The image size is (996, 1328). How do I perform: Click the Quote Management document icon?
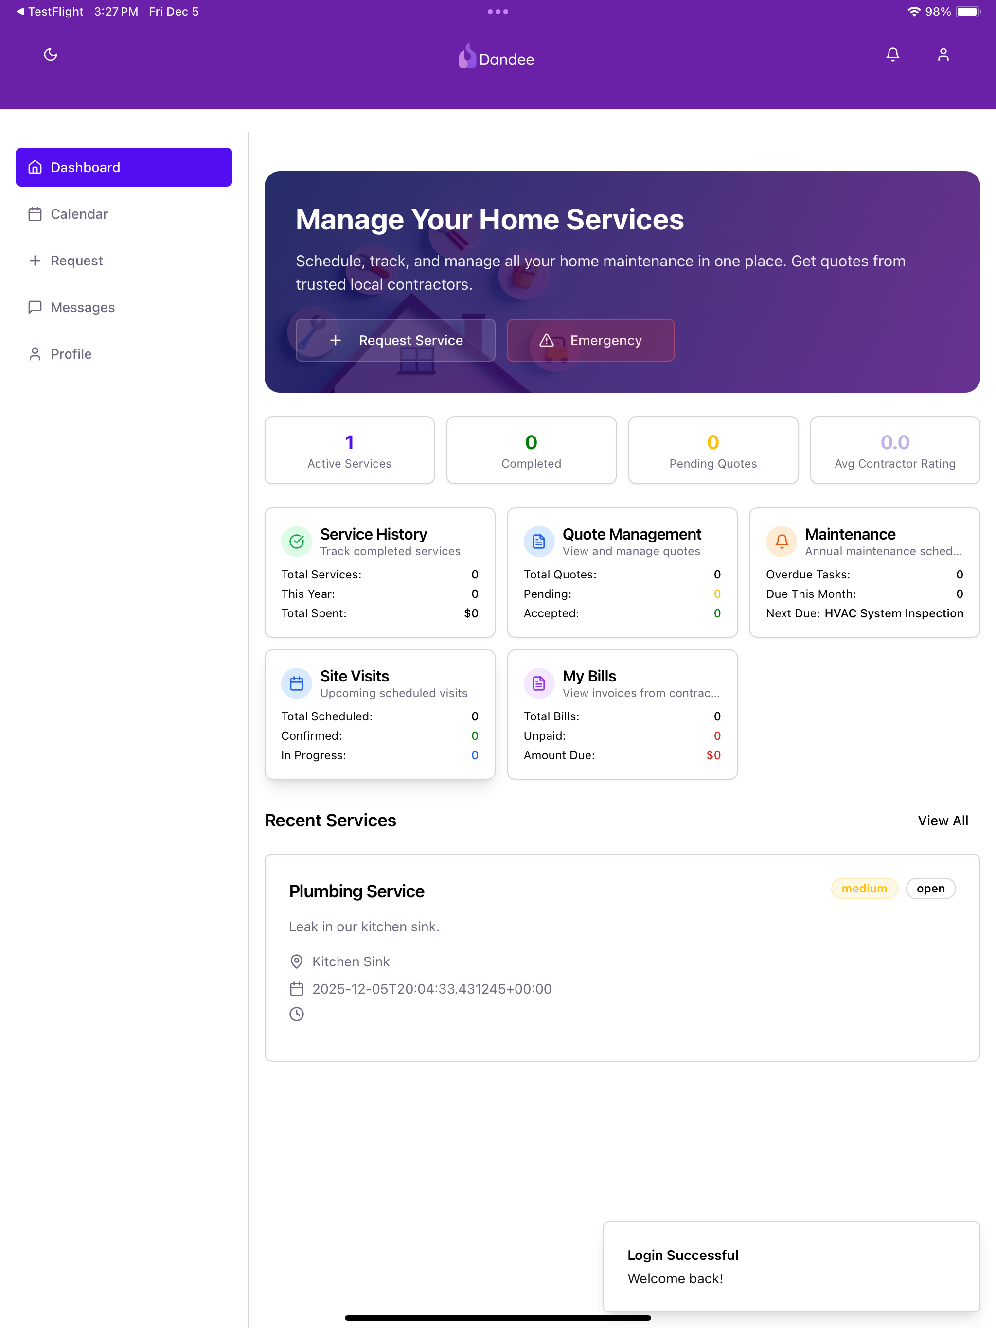coord(539,542)
